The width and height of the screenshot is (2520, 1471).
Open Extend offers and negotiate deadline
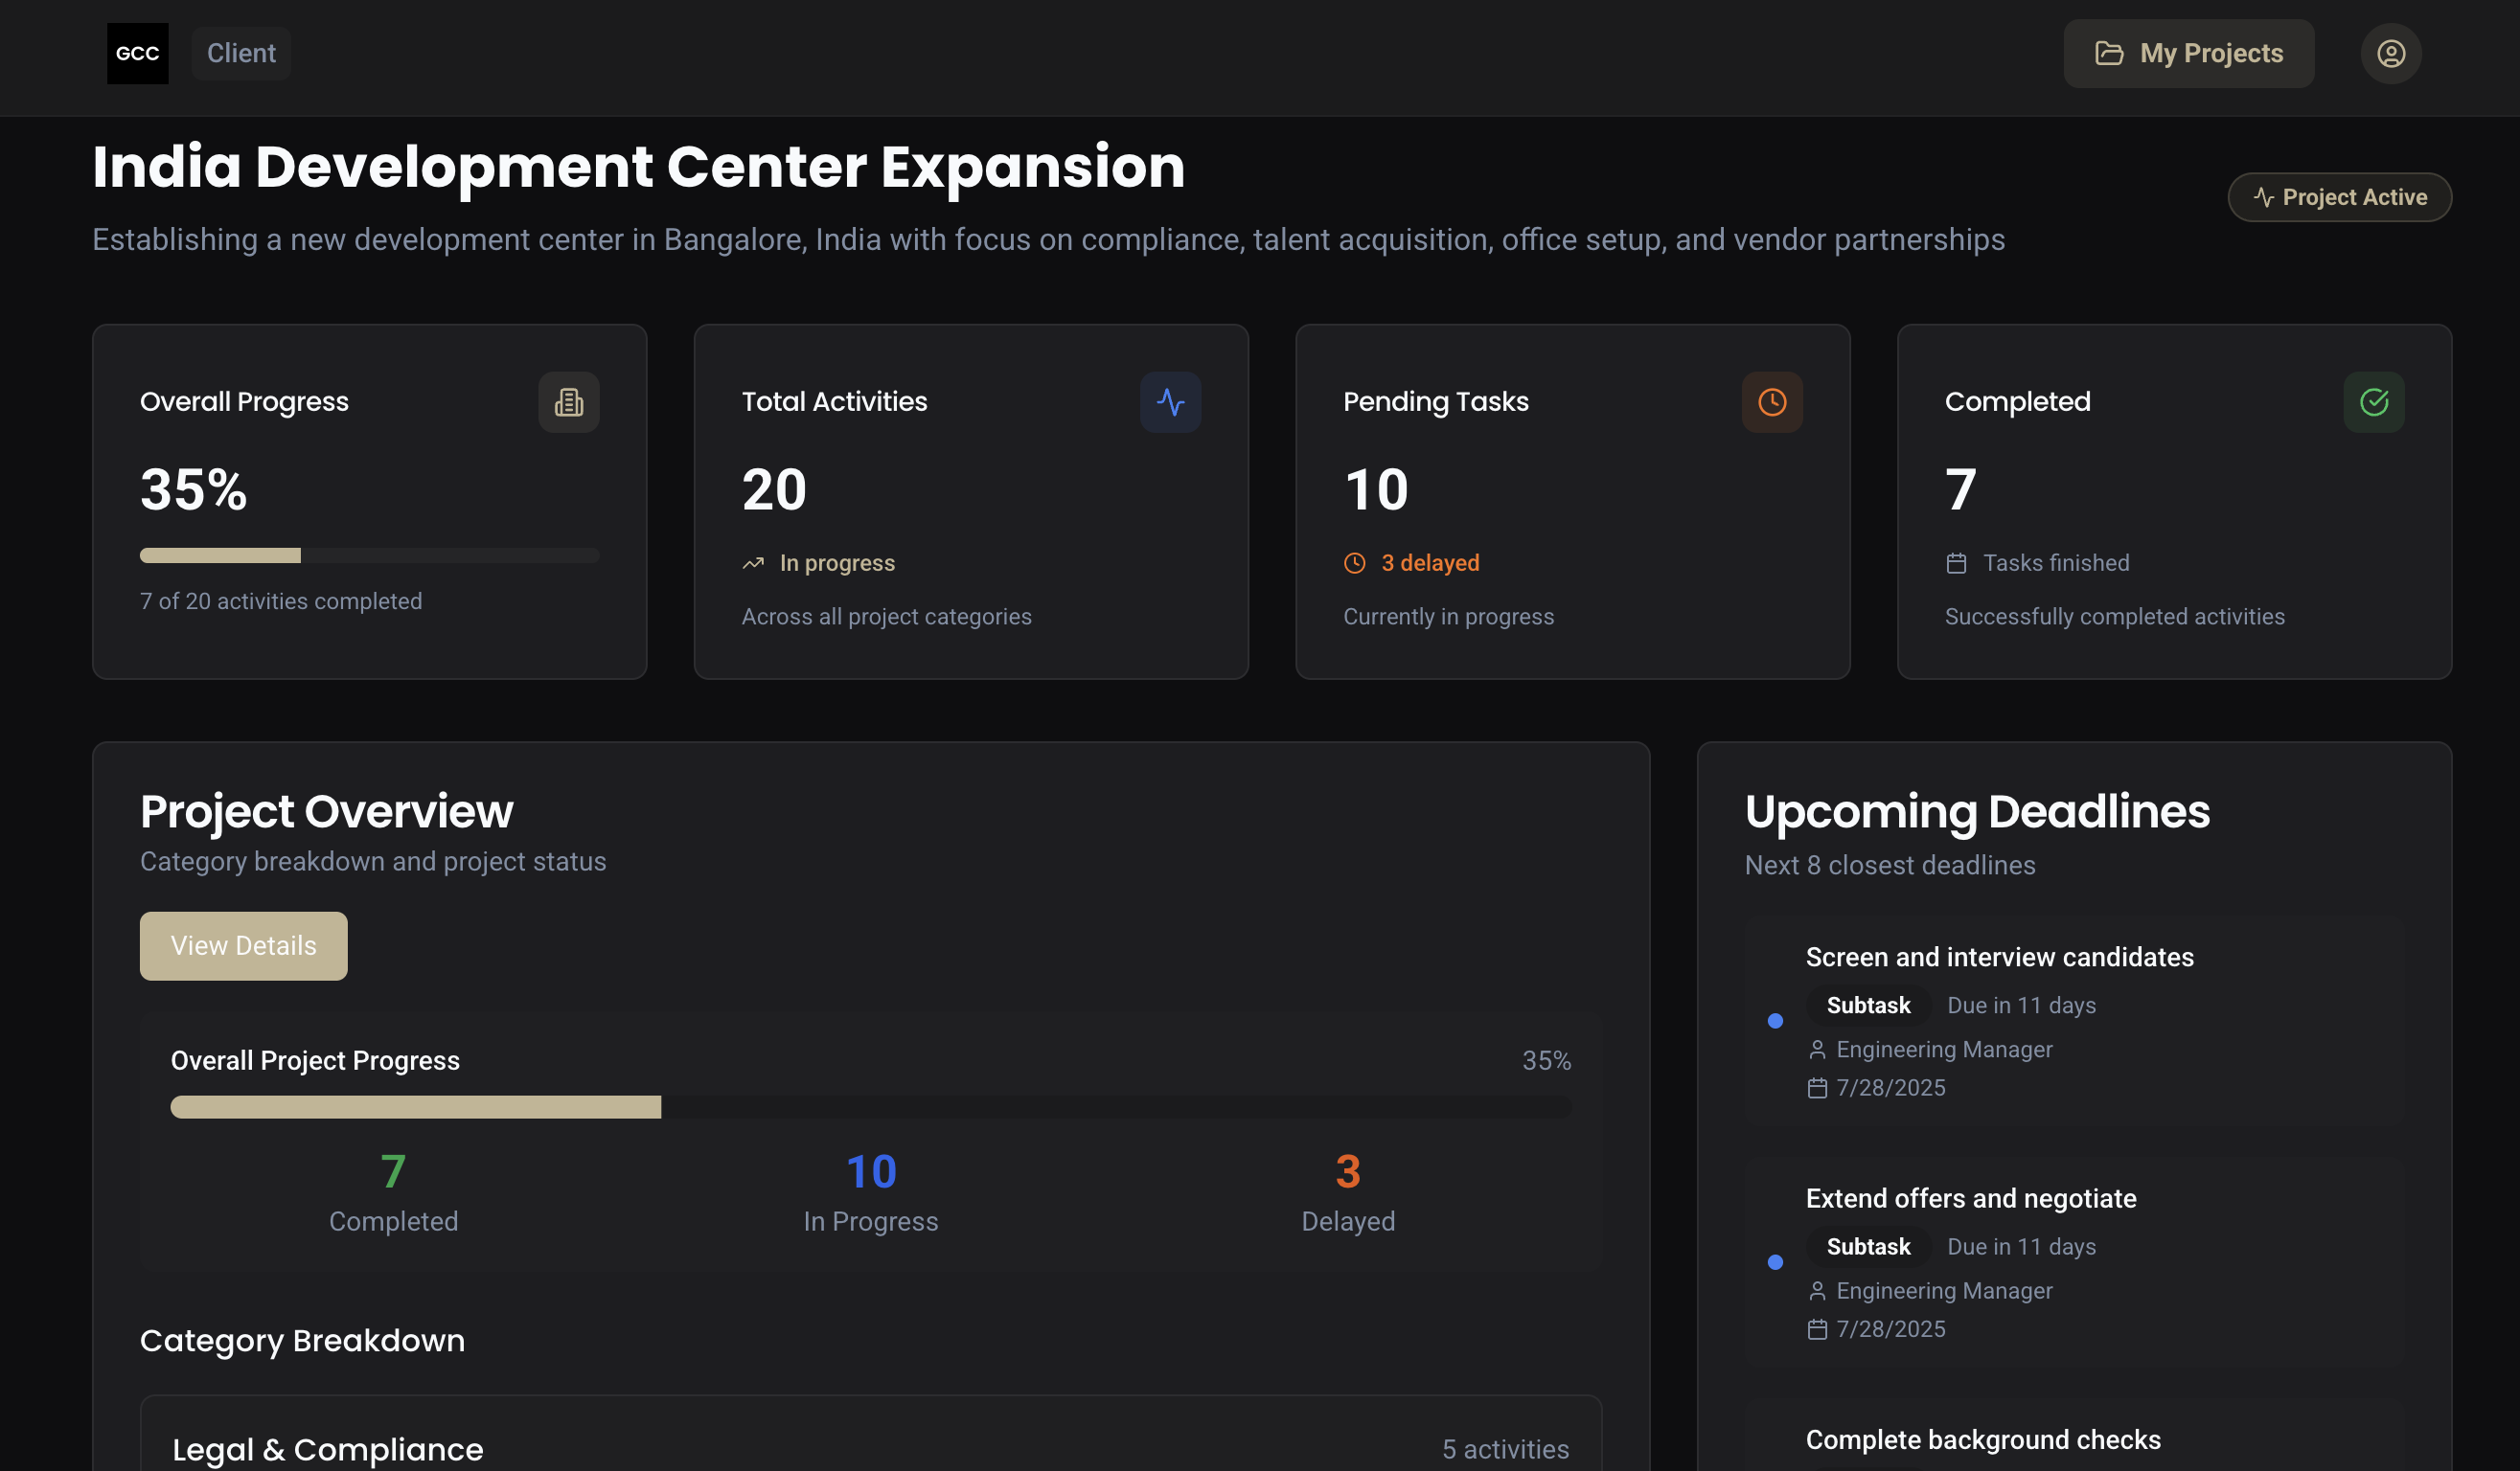click(x=2074, y=1262)
